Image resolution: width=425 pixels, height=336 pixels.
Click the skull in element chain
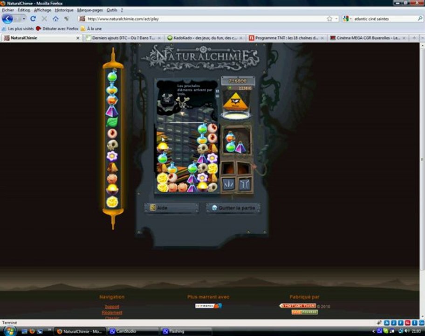click(x=112, y=145)
